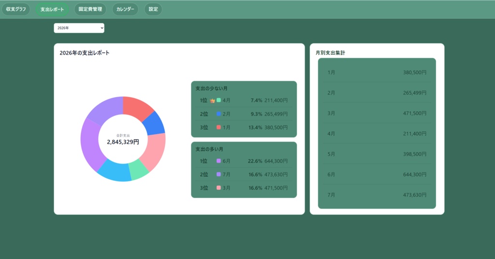Click the 合計支出 2,845,329円 total
The height and width of the screenshot is (259, 495).
pos(123,140)
